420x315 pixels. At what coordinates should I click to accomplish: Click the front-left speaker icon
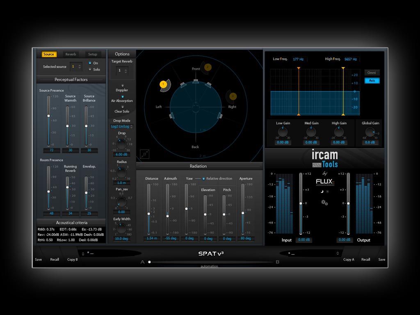(x=183, y=84)
